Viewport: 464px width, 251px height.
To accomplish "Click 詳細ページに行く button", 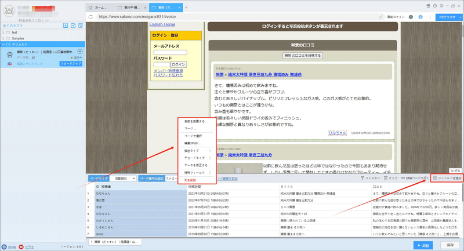I will pyautogui.click(x=415, y=179).
